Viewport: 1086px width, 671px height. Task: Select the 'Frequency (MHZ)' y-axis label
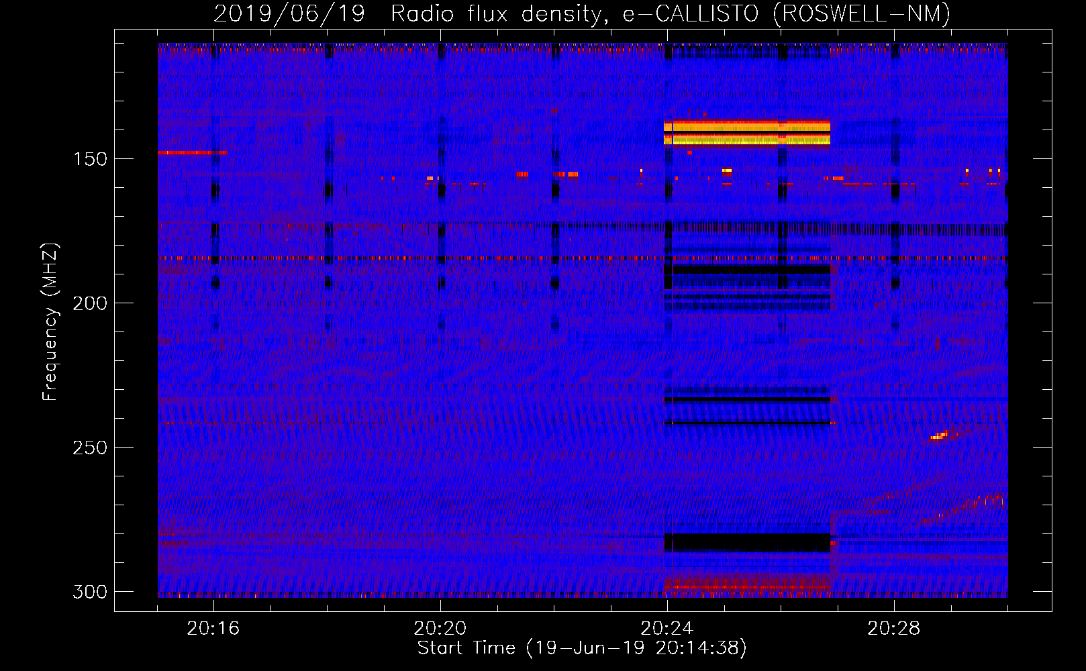[x=50, y=322]
